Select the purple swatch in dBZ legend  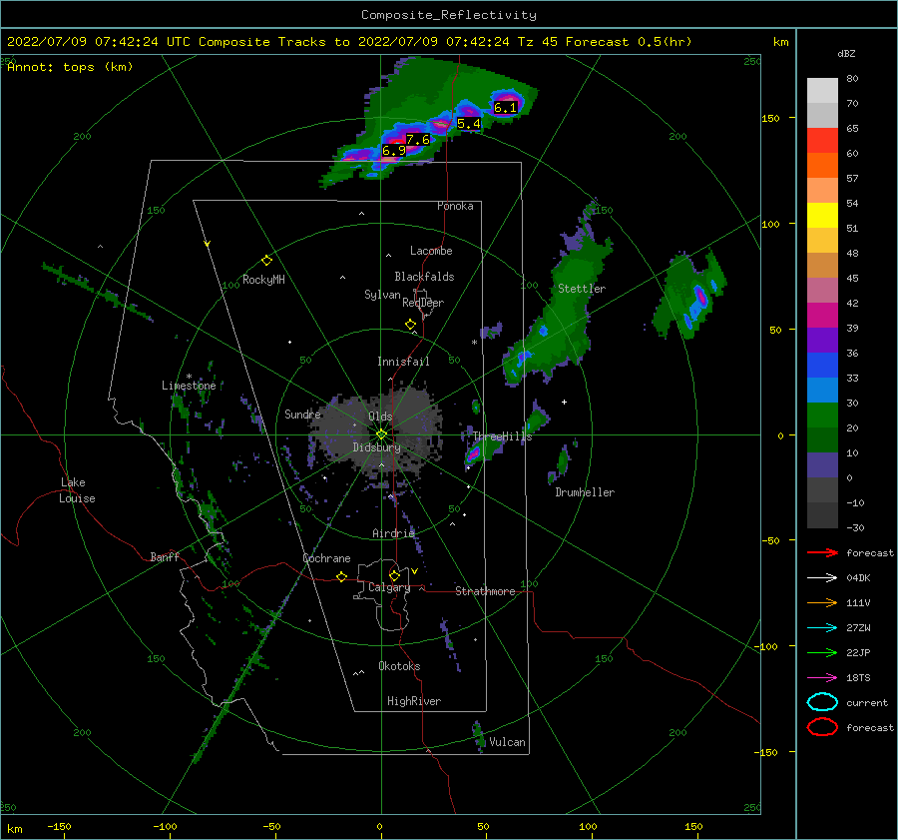pos(822,340)
